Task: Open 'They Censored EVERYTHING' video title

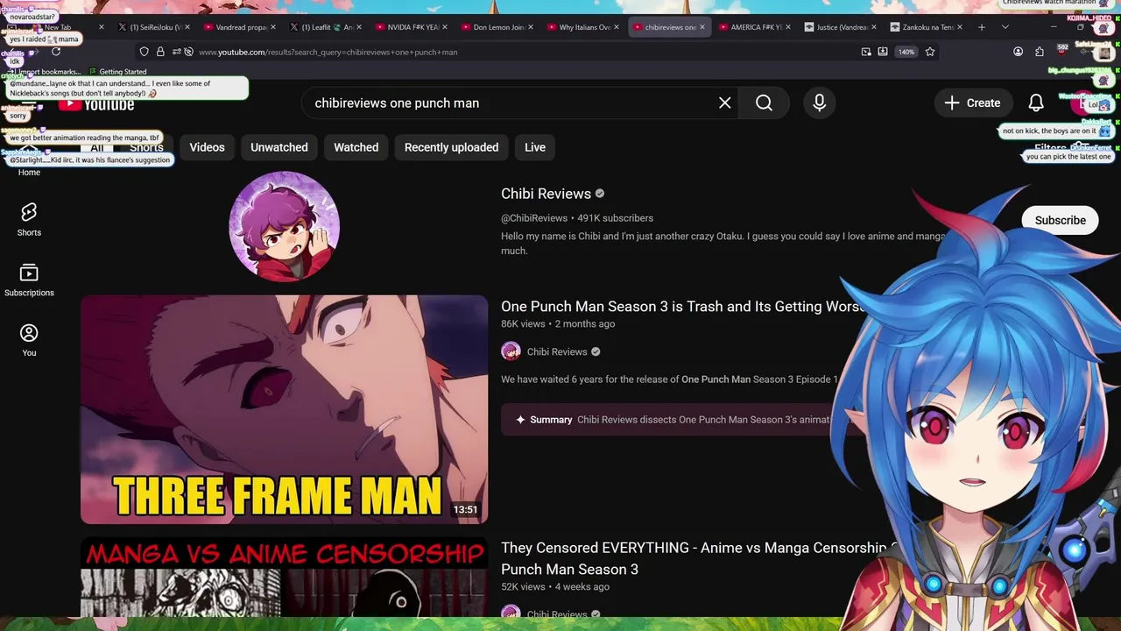Action: point(701,558)
